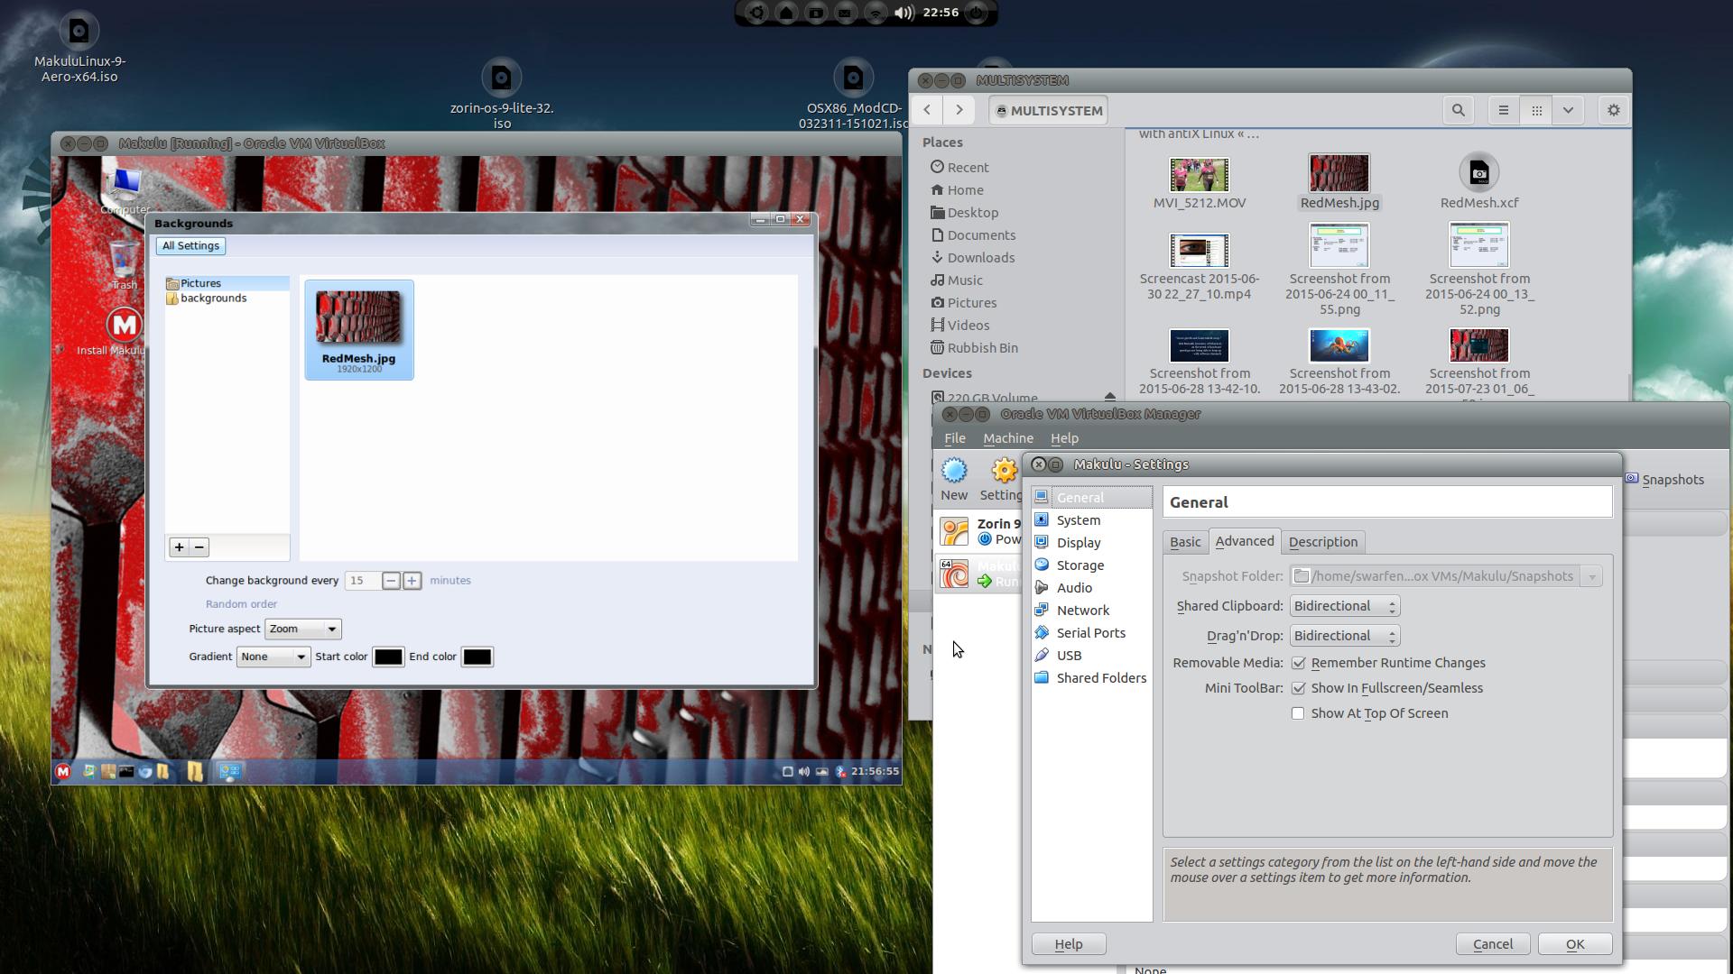
Task: Select Shared Folders settings category
Action: (x=1100, y=678)
